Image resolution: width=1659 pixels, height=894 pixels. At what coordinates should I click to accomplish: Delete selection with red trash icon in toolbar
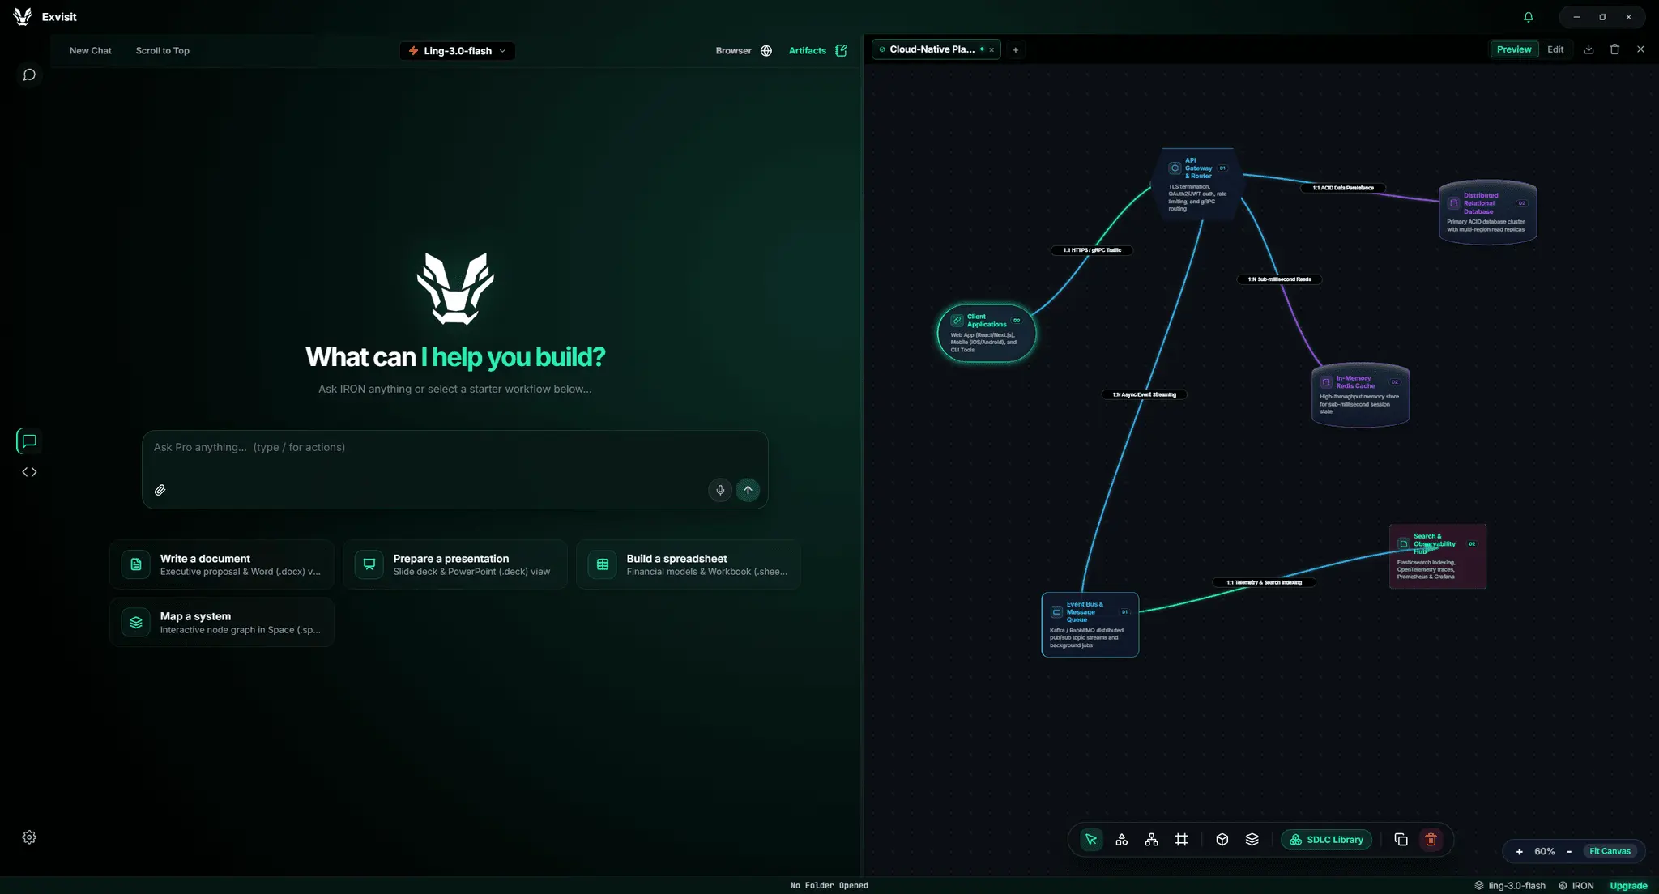click(1431, 840)
